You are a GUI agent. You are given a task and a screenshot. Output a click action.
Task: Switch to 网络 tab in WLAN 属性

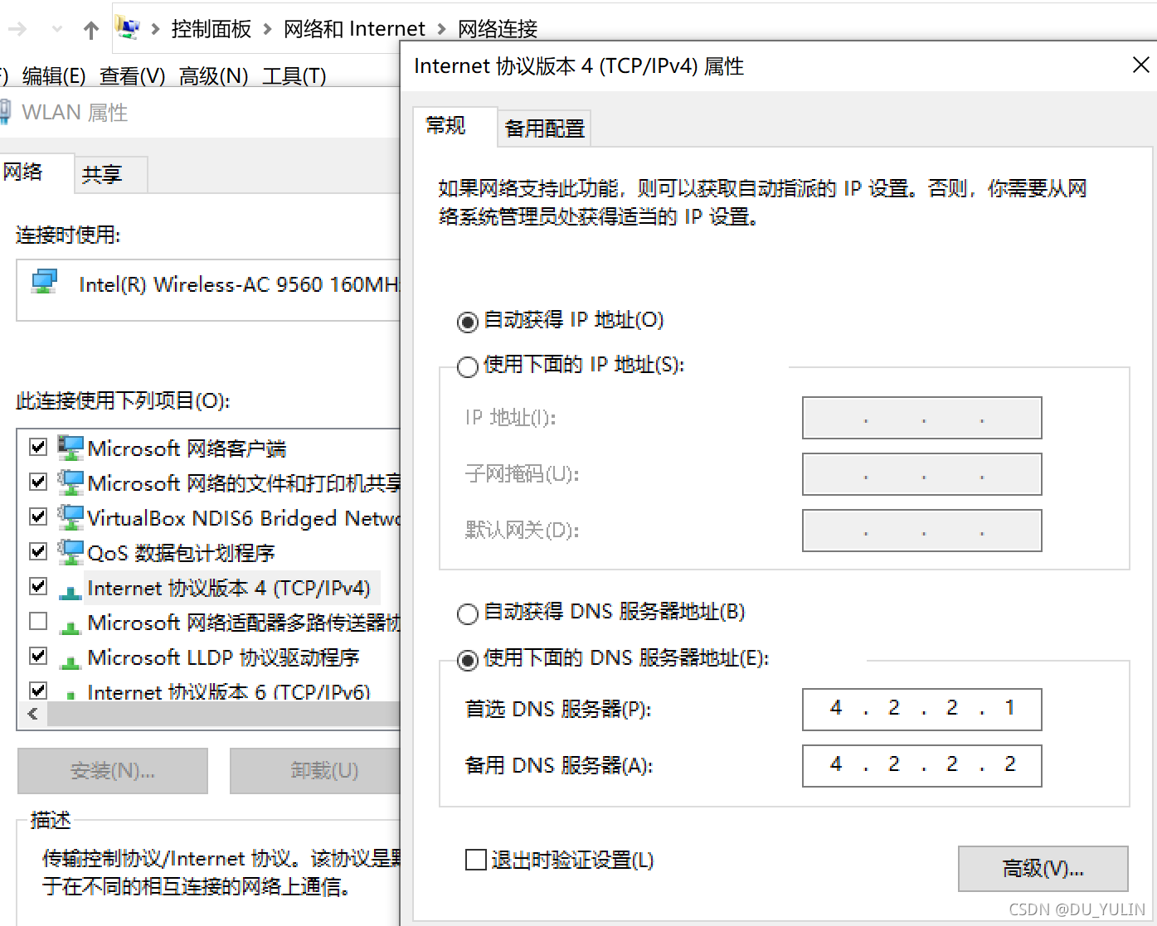33,172
